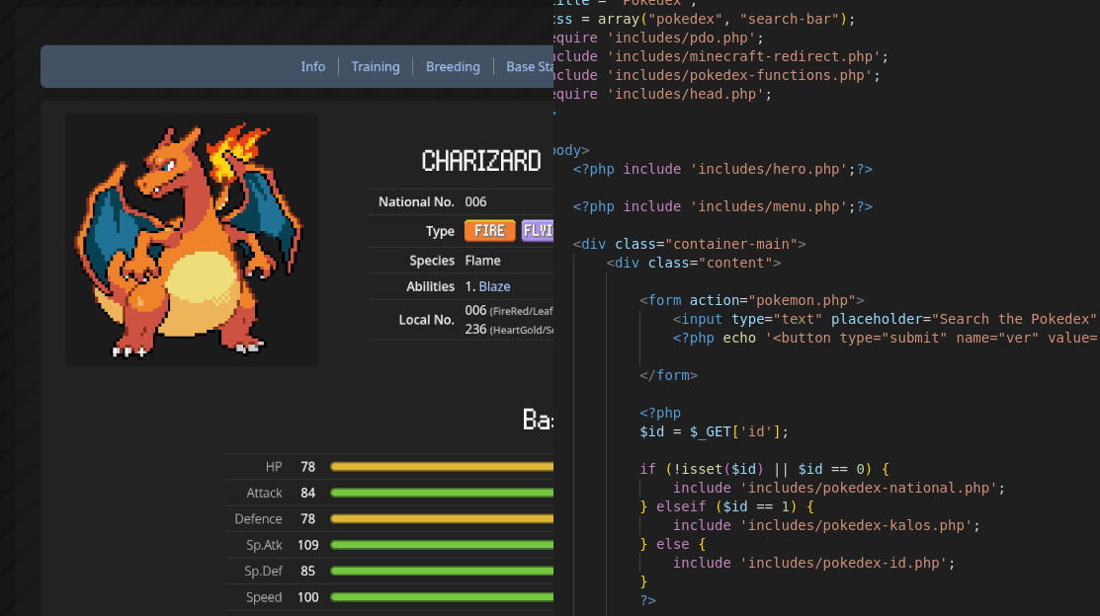The width and height of the screenshot is (1100, 616).
Task: Select the Breeding tab
Action: pos(453,66)
